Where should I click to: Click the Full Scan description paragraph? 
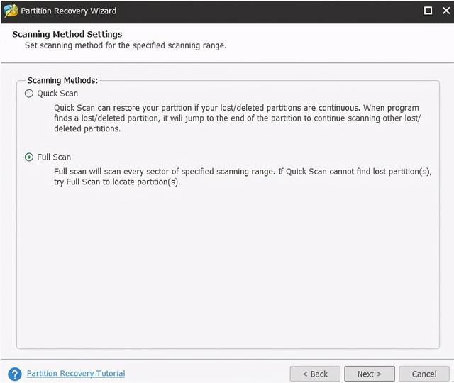click(243, 177)
